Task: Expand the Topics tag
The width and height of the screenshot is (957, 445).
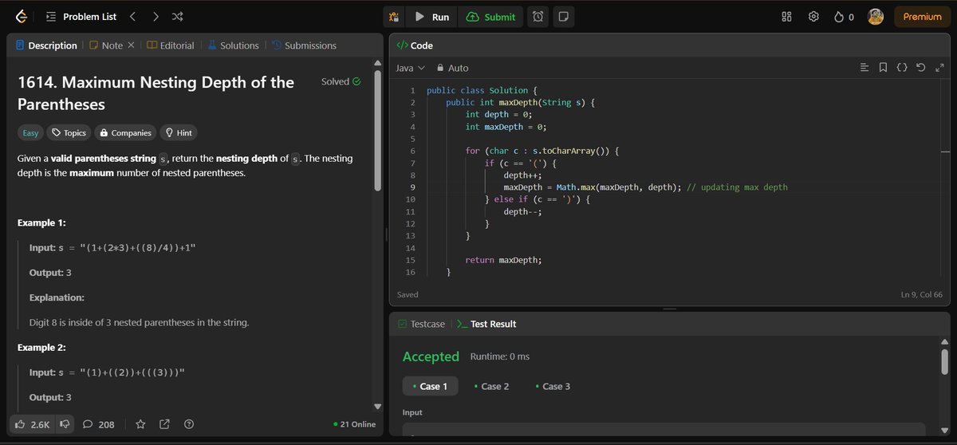Action: [x=68, y=133]
